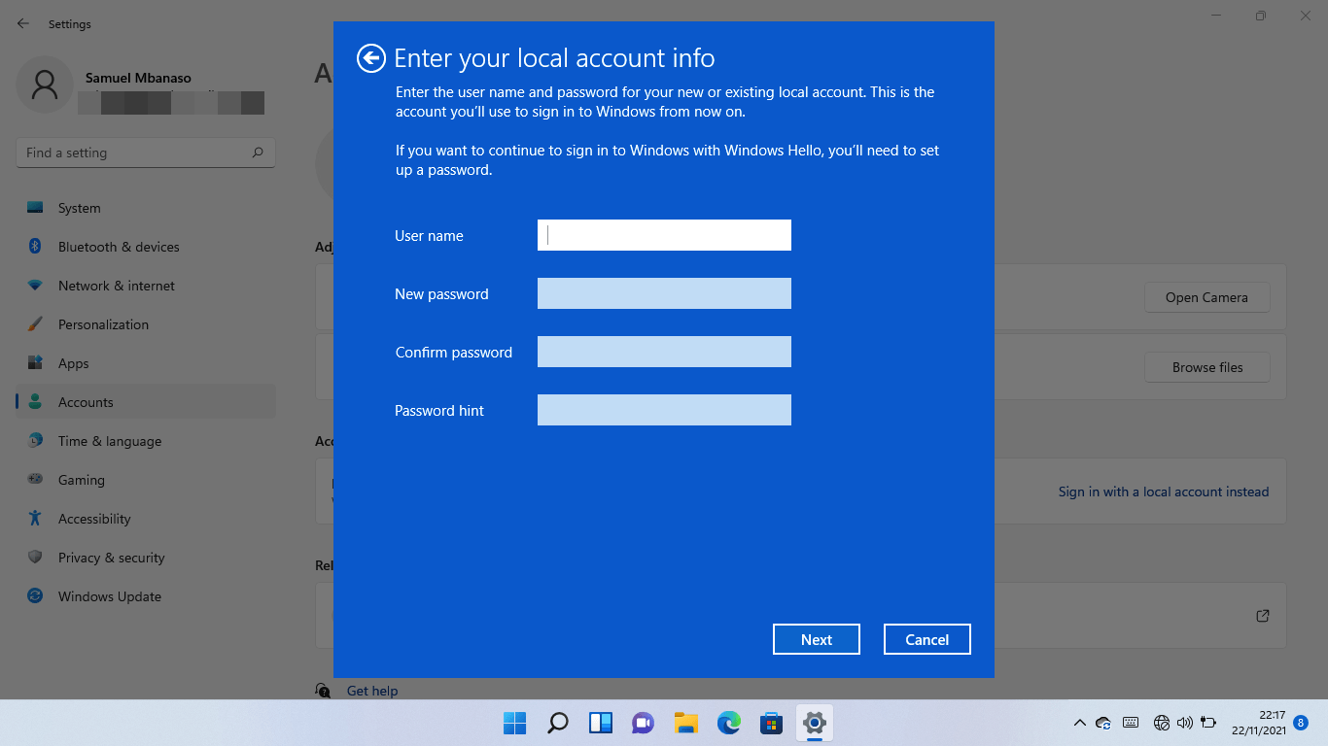Screen dimensions: 1328x746
Task: Open the clock and date flyout
Action: pyautogui.click(x=1258, y=723)
